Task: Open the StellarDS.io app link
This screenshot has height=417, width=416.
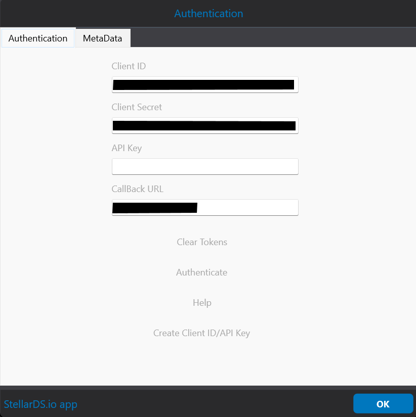Action: tap(40, 404)
